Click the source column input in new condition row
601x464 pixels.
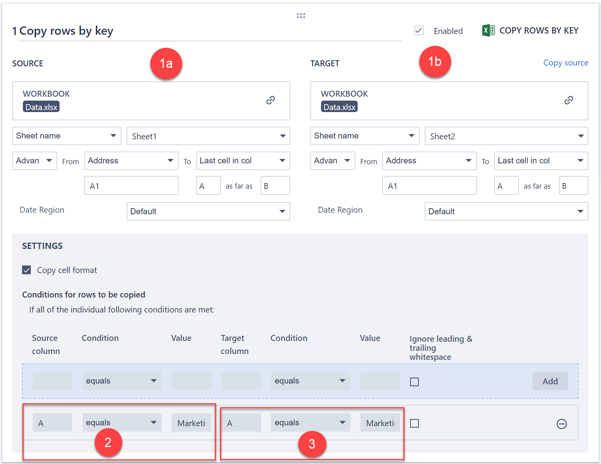click(52, 381)
